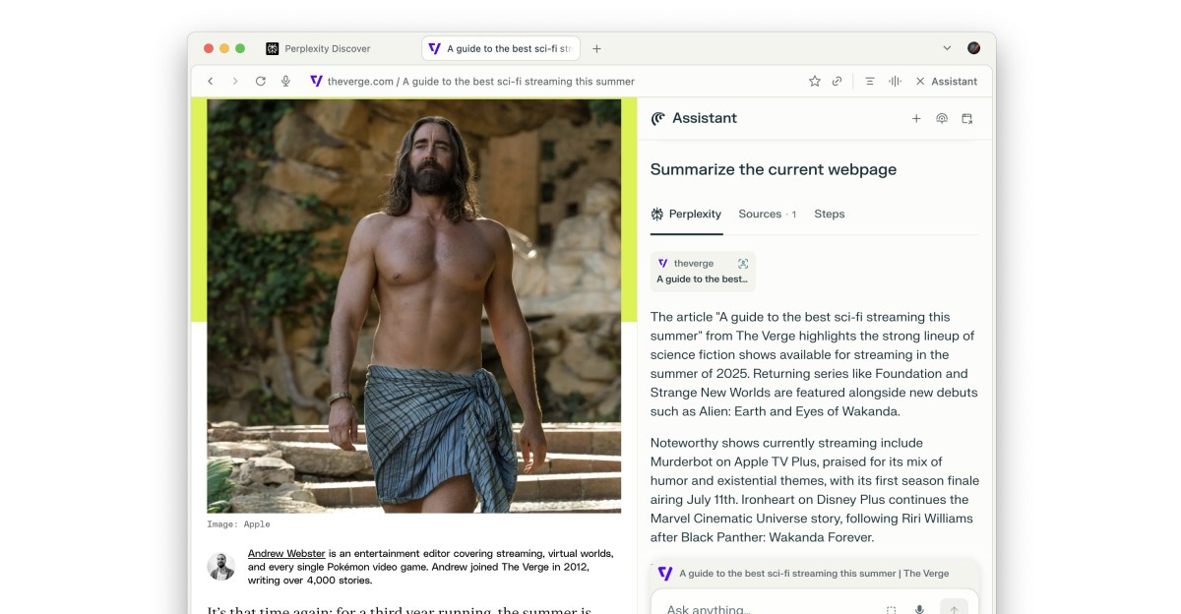Open the profile avatar menu

point(973,48)
